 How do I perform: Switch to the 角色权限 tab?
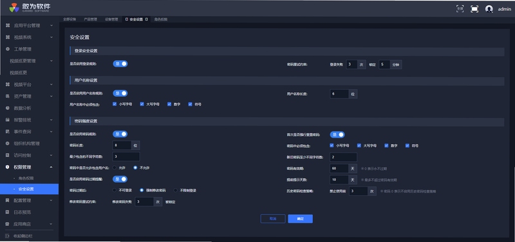[x=161, y=19]
